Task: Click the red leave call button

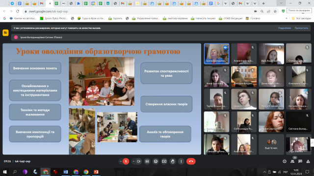Action: point(191,161)
